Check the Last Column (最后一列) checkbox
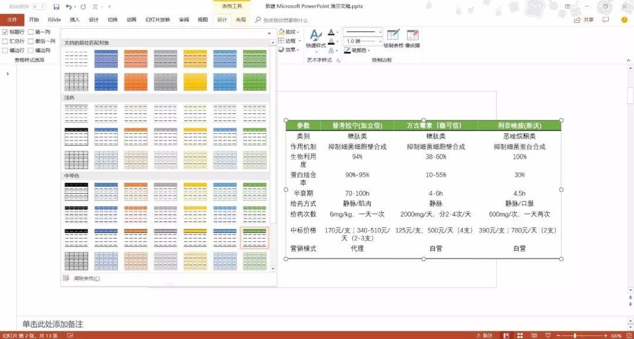Viewport: 634px width, 339px height. click(x=31, y=41)
